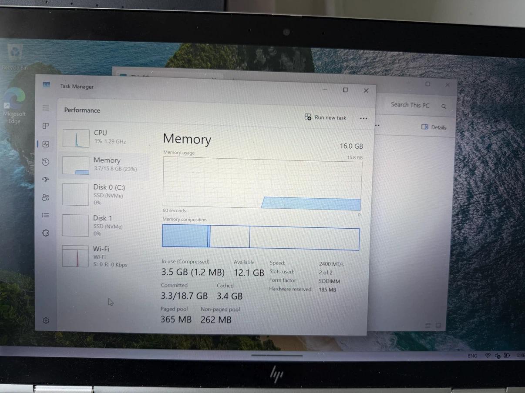The image size is (525, 393).
Task: Select the Wi-Fi performance entry
Action: tap(104, 256)
